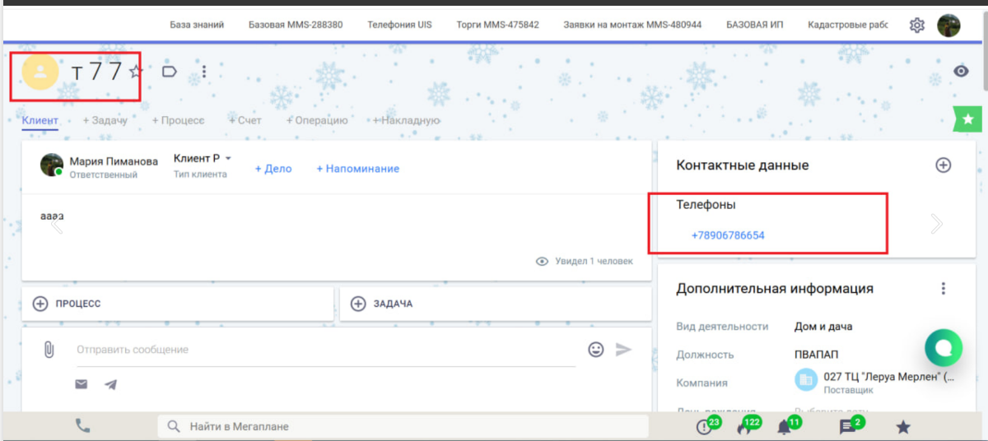Image resolution: width=988 pixels, height=441 pixels.
Task: Click the 'Увидел 1 человек' viewers indicator
Action: (585, 262)
